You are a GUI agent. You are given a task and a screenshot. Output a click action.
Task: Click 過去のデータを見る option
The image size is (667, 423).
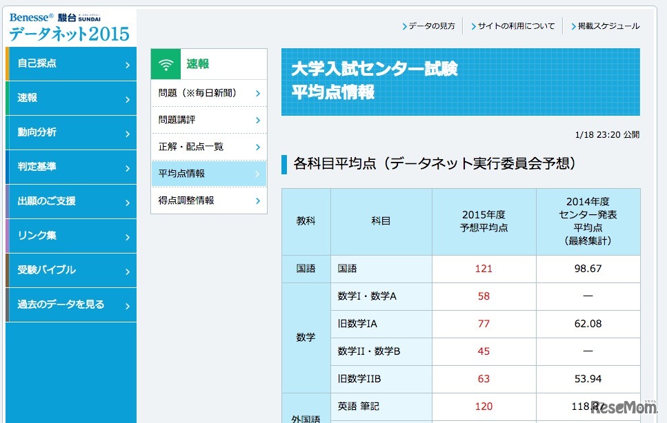point(71,305)
